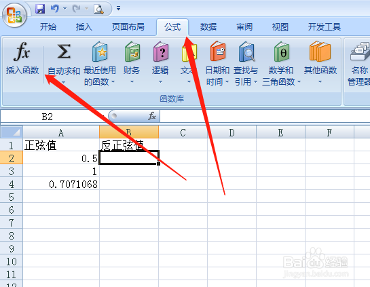Select row 7 header
The image size is (370, 287).
(x=12, y=223)
